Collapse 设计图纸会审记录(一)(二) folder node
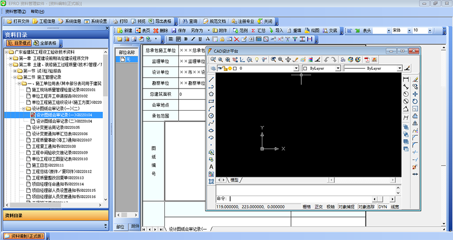453x240 pixels. [24, 109]
